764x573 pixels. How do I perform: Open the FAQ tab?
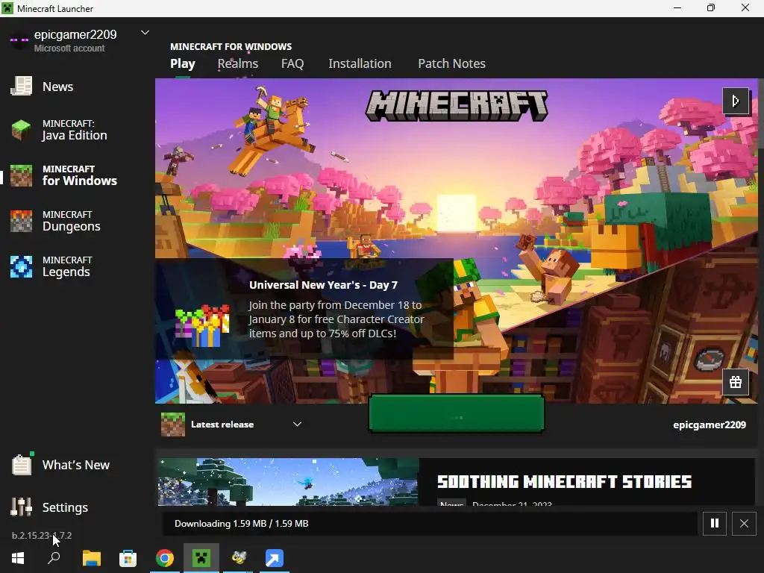(292, 64)
